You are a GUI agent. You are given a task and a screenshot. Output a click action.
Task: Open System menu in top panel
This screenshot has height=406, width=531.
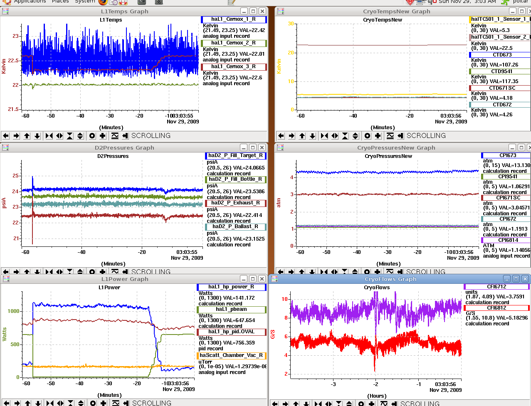85,2
